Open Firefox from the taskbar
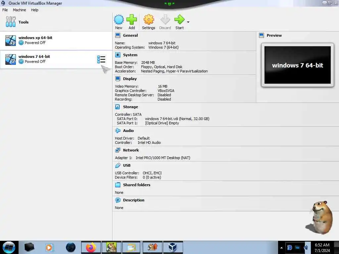Image resolution: width=339 pixels, height=254 pixels. (91, 247)
